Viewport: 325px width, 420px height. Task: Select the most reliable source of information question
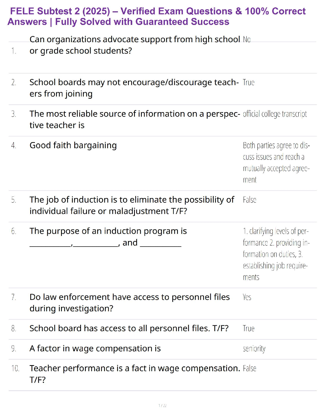coord(134,119)
